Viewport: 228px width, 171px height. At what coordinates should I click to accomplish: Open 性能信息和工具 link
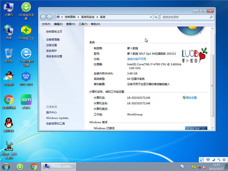(x=56, y=124)
